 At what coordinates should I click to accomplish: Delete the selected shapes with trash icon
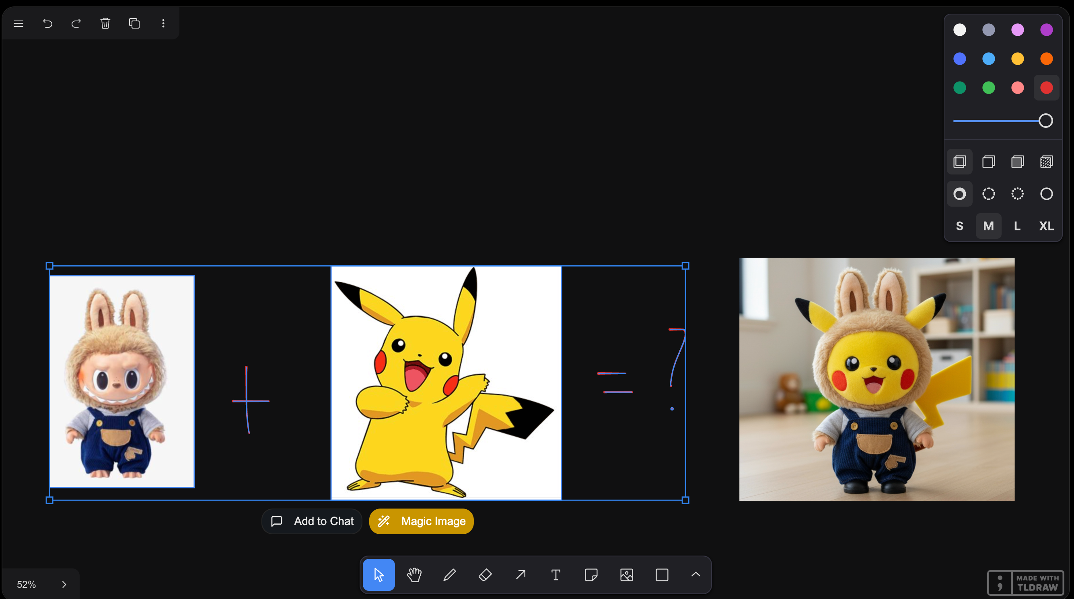point(105,23)
